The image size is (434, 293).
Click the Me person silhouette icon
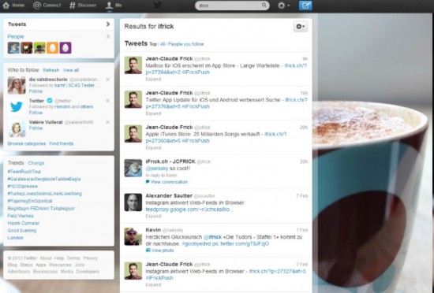pos(109,5)
